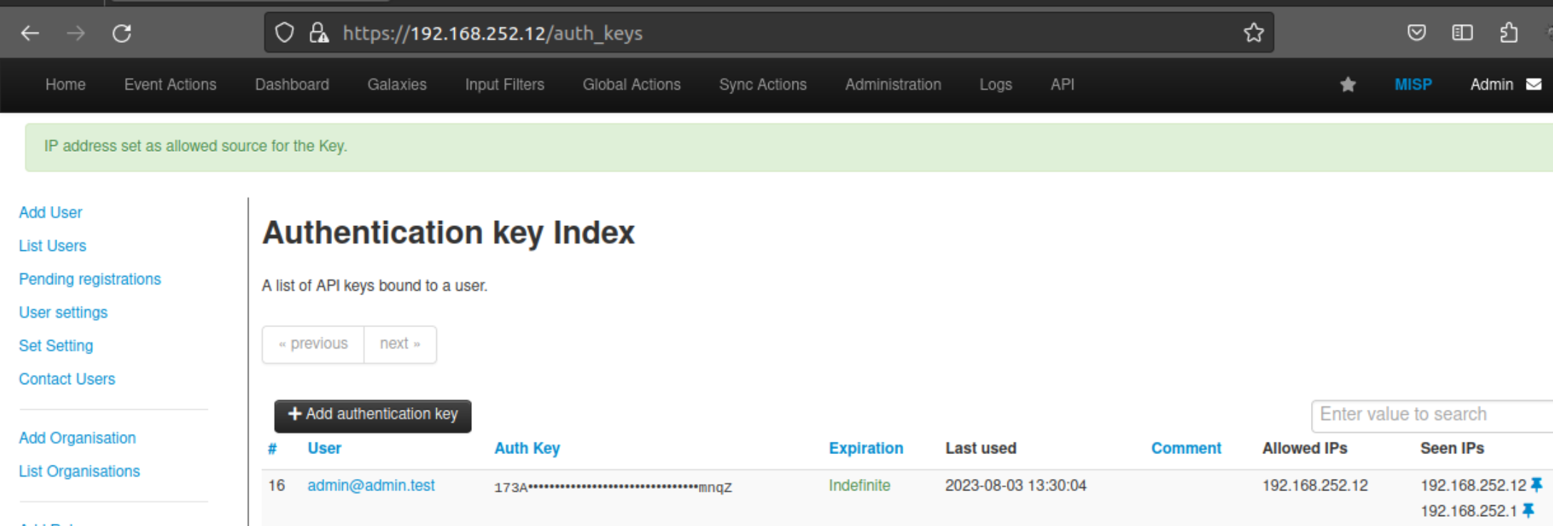Open the Input Filters menu

505,85
